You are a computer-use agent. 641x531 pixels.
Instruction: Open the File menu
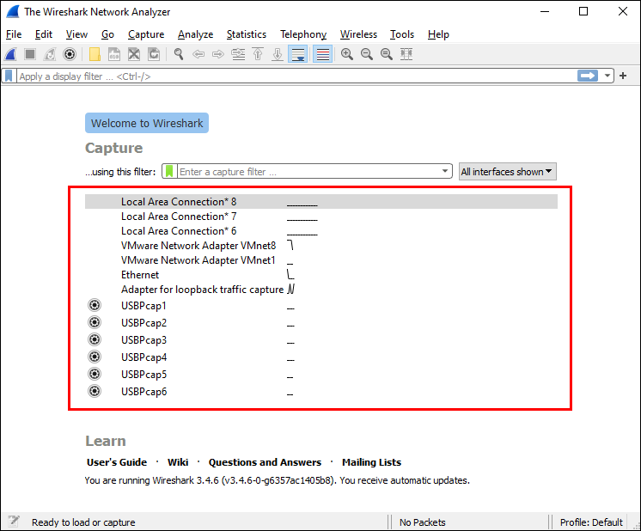[x=14, y=34]
